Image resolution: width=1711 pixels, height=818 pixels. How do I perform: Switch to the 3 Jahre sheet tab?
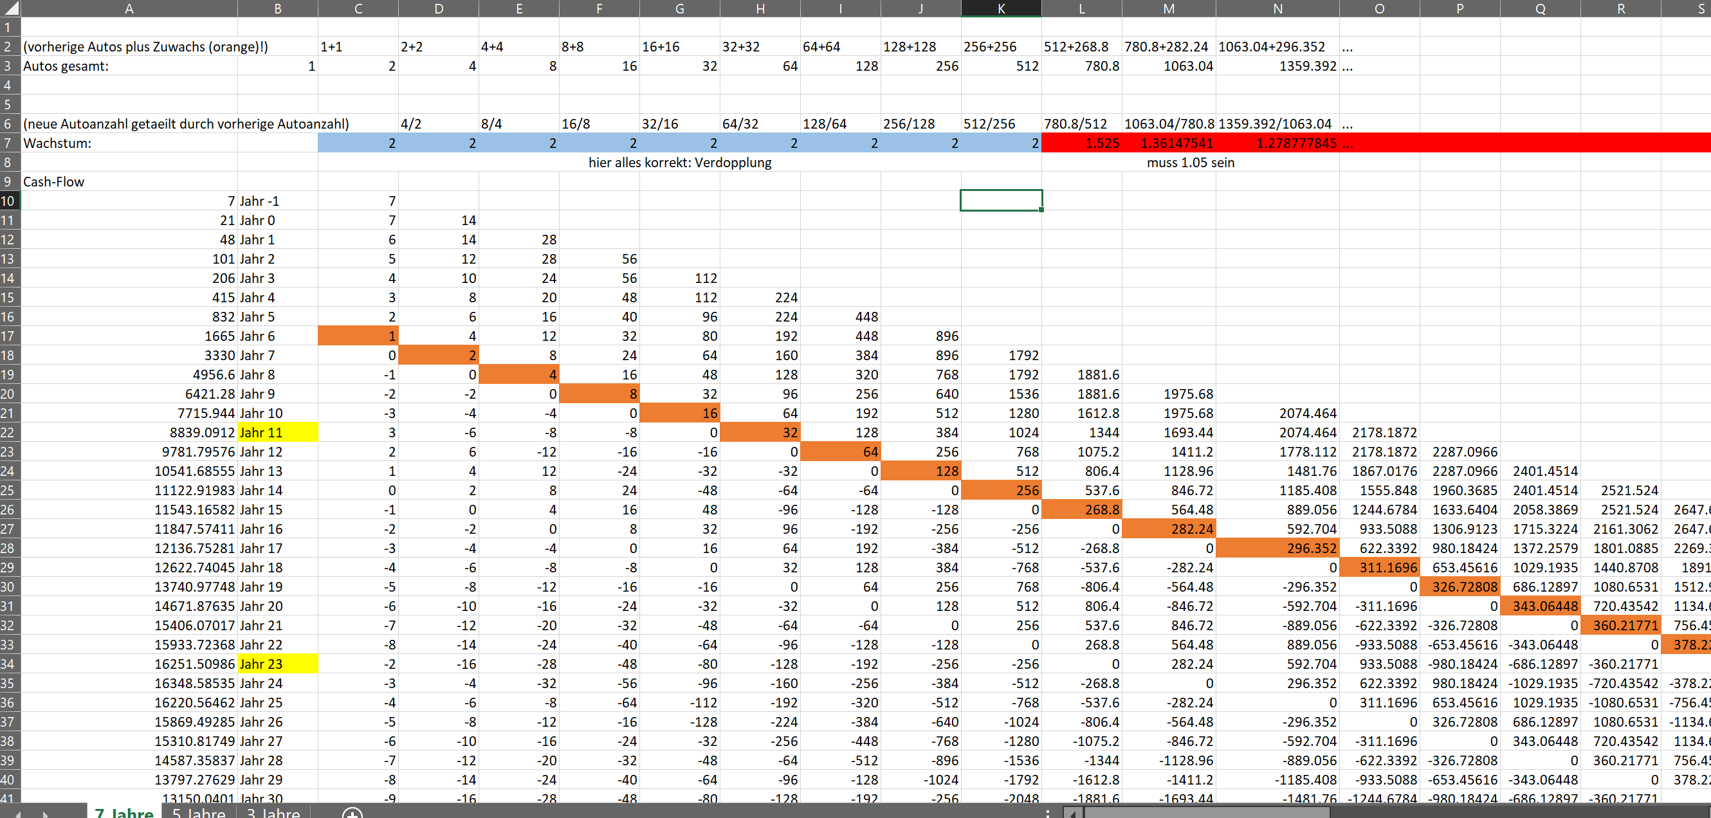273,812
